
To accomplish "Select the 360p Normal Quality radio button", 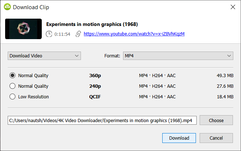I will [x=12, y=75].
